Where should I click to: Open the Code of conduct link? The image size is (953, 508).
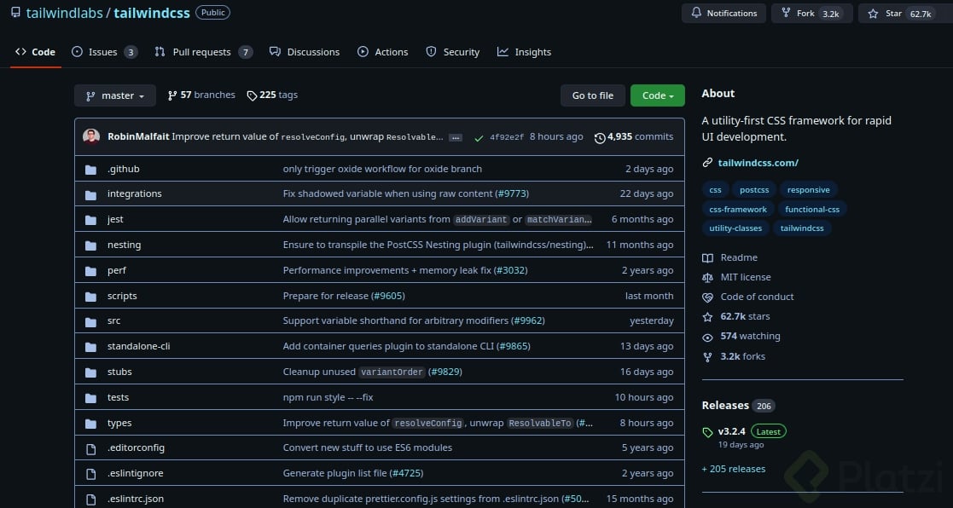tap(748, 297)
